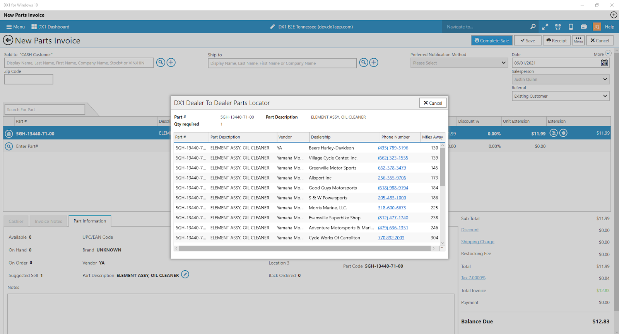
Task: Sort locator results by Miles Away column
Action: coord(433,137)
